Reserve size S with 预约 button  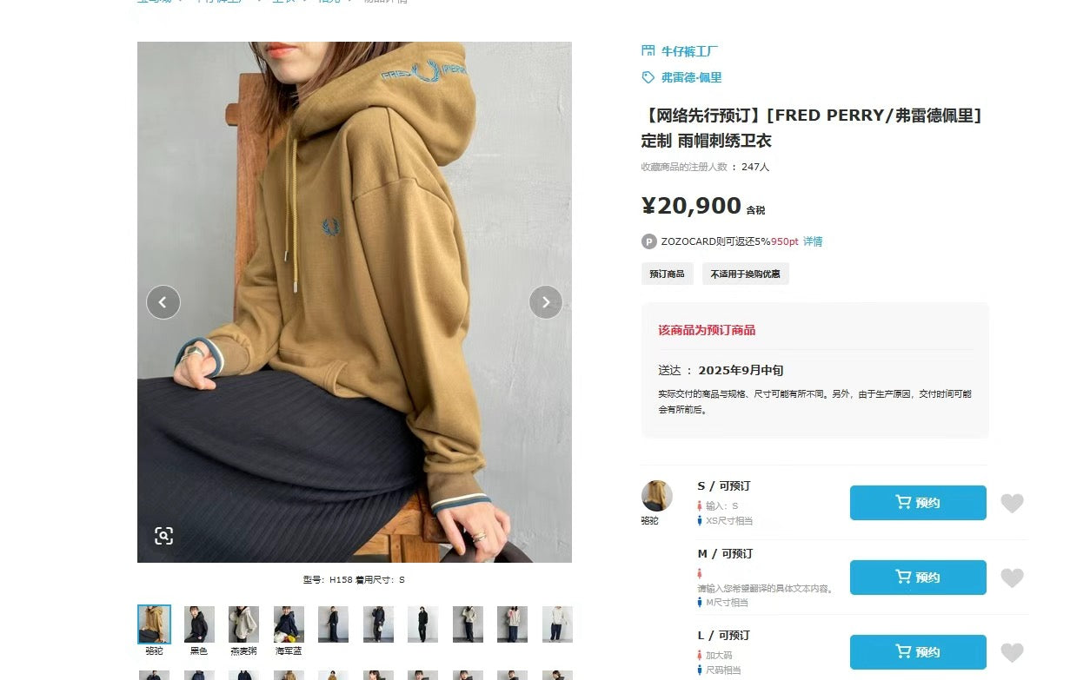918,503
